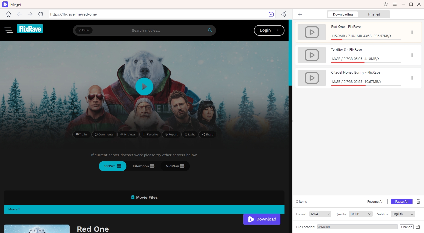Open the file location folder icon

(x=418, y=227)
